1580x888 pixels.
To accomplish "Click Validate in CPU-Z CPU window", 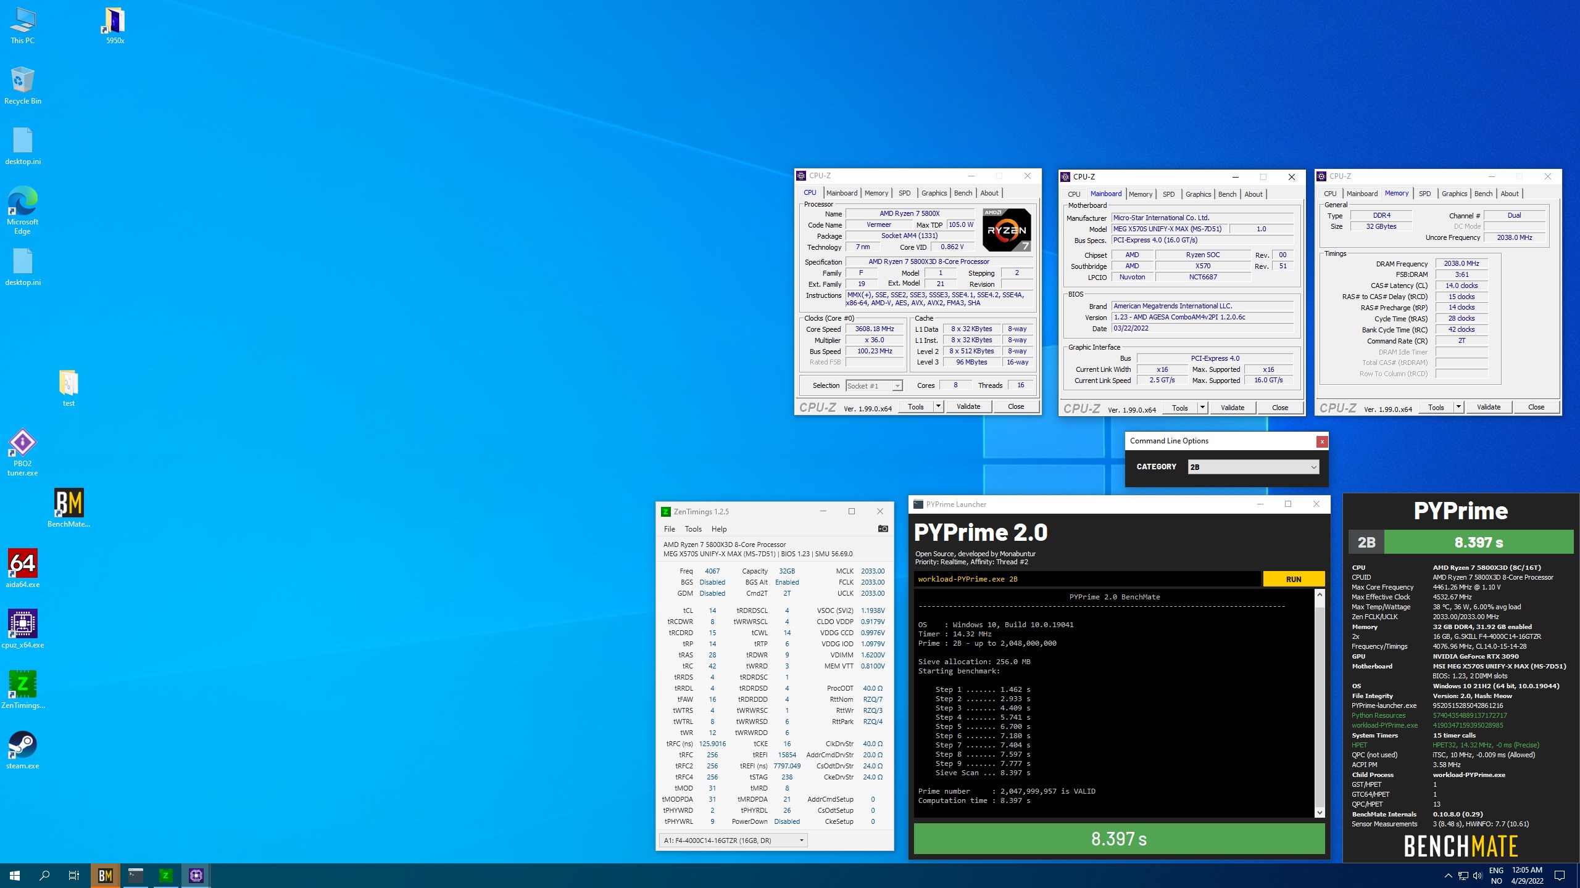I will click(968, 406).
